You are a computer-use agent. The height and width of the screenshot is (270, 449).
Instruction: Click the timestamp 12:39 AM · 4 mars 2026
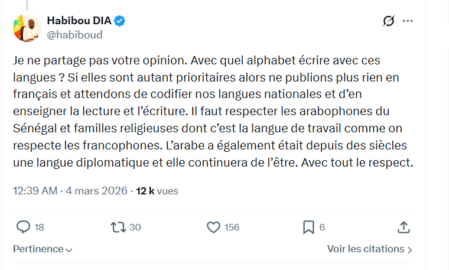[x=70, y=191]
